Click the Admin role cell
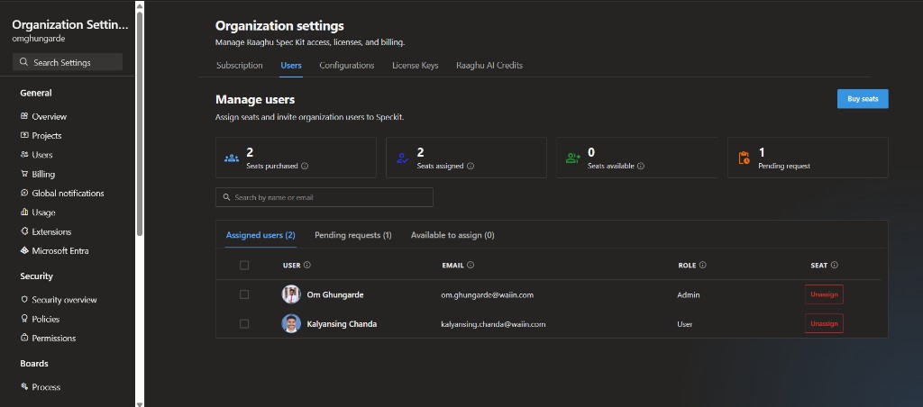 tap(689, 294)
